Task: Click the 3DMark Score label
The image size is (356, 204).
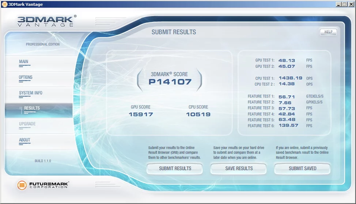Action: 169,74
